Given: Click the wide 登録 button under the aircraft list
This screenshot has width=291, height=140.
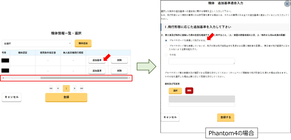Looking at the screenshot, I should pos(66,97).
